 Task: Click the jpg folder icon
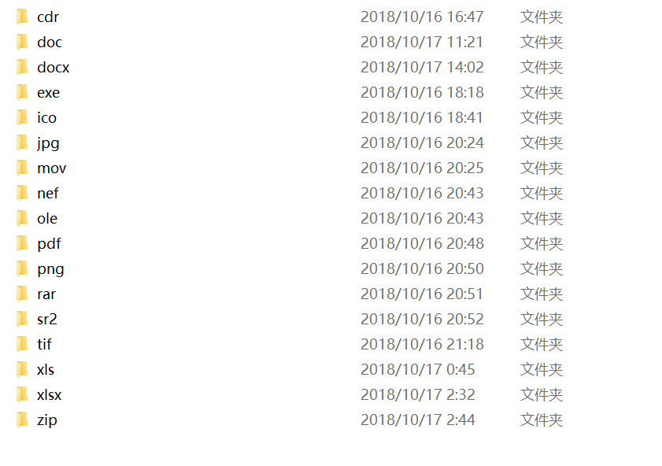[x=22, y=142]
